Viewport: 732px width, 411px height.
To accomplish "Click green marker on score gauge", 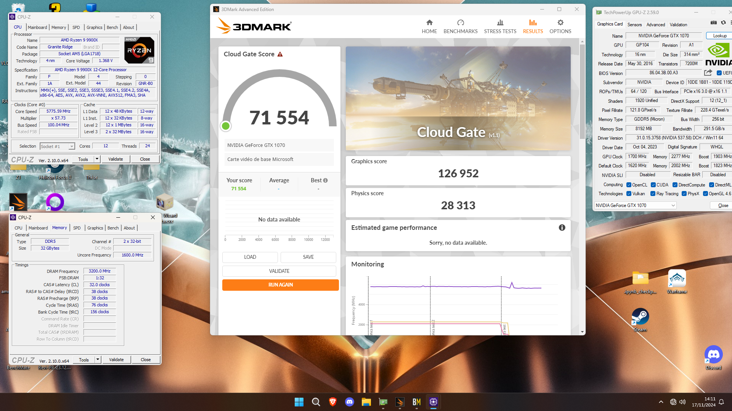I will click(x=226, y=126).
